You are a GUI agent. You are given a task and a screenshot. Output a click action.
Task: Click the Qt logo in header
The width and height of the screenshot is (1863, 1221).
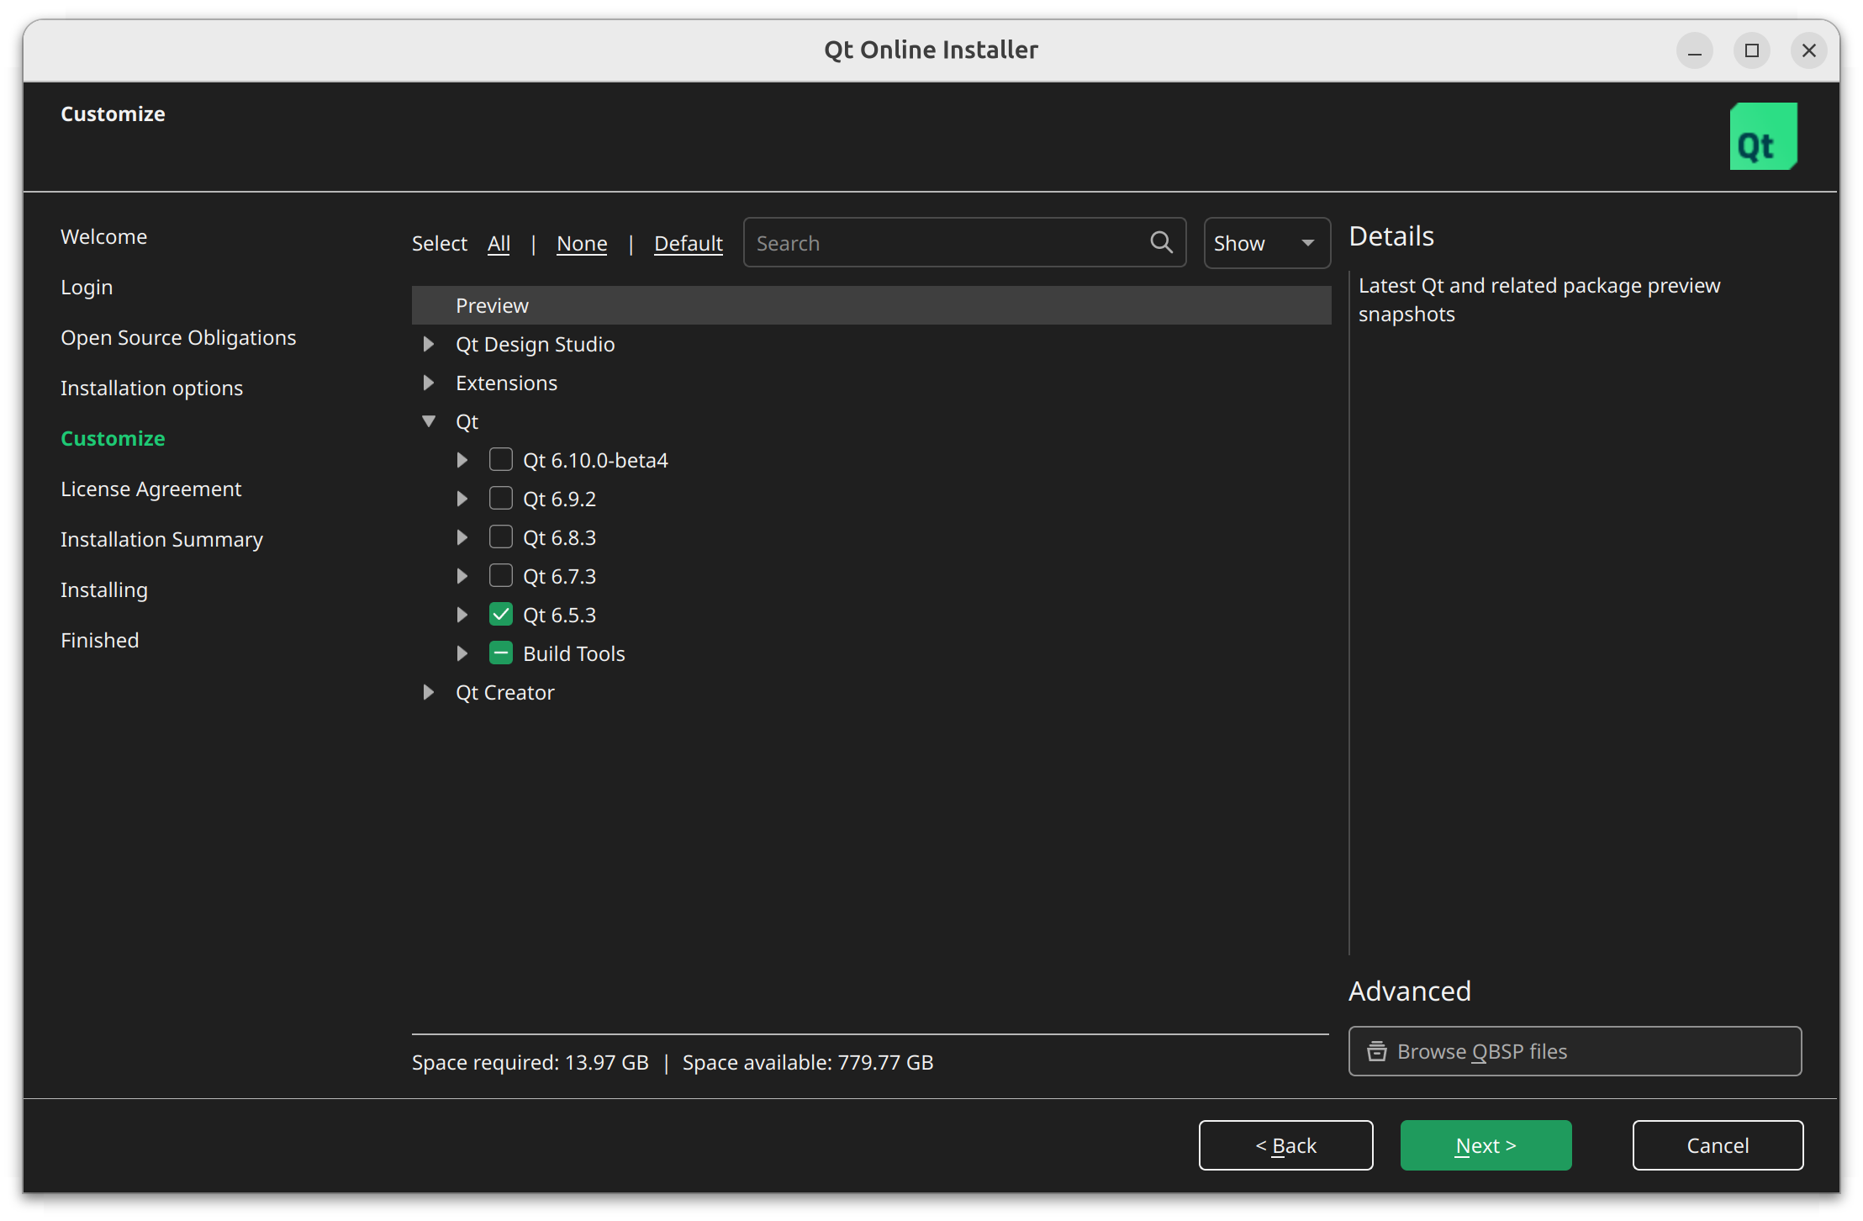(x=1763, y=136)
